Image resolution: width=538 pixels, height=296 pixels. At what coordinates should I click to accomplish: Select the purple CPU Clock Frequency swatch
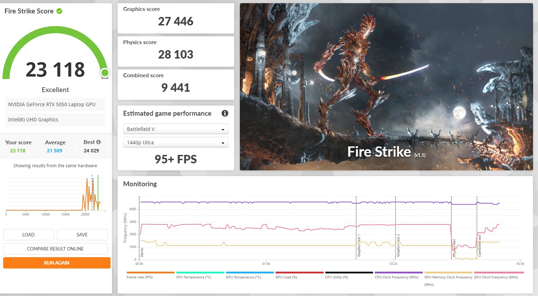(398, 273)
